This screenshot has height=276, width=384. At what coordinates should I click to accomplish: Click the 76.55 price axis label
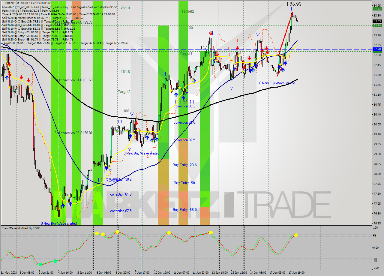[x=377, y=223]
